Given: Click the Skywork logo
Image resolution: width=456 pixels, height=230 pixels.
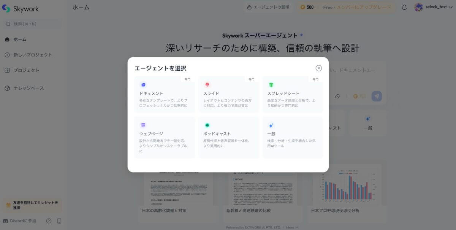Looking at the screenshot, I should point(21,8).
